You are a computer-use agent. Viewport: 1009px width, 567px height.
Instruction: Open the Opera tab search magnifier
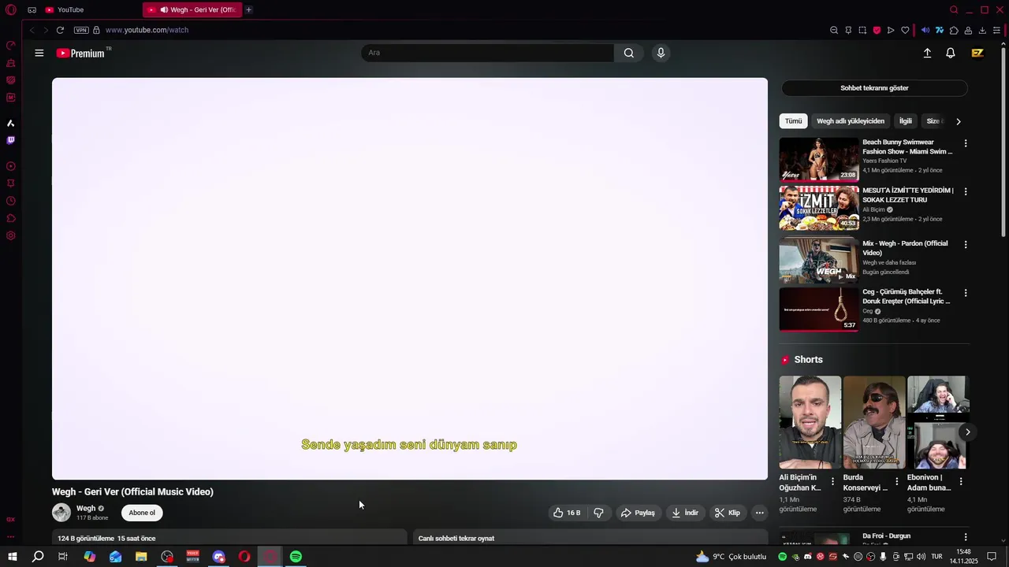click(954, 9)
